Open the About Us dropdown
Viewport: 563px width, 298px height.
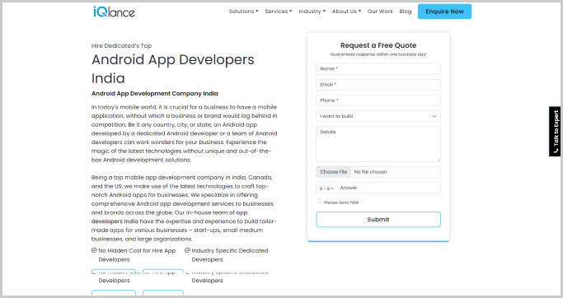346,12
